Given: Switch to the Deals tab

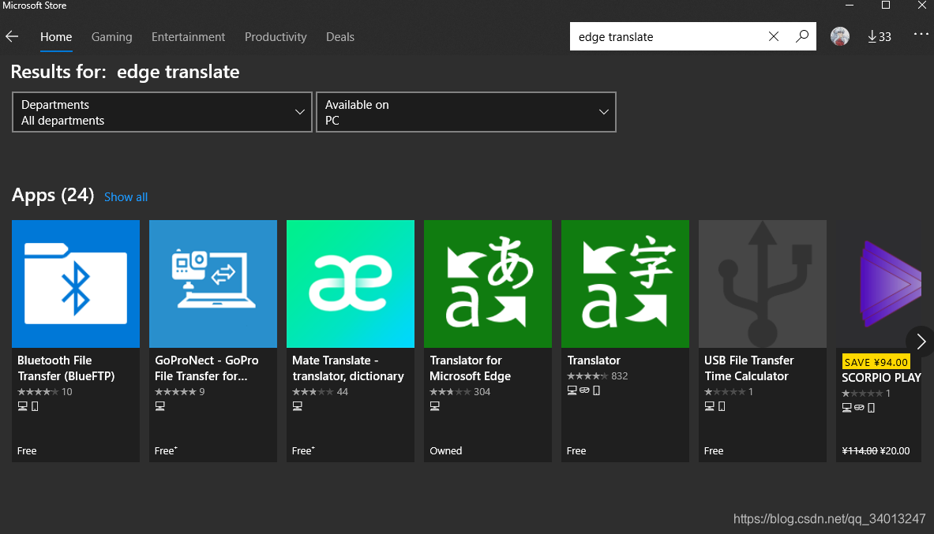Looking at the screenshot, I should (x=340, y=37).
